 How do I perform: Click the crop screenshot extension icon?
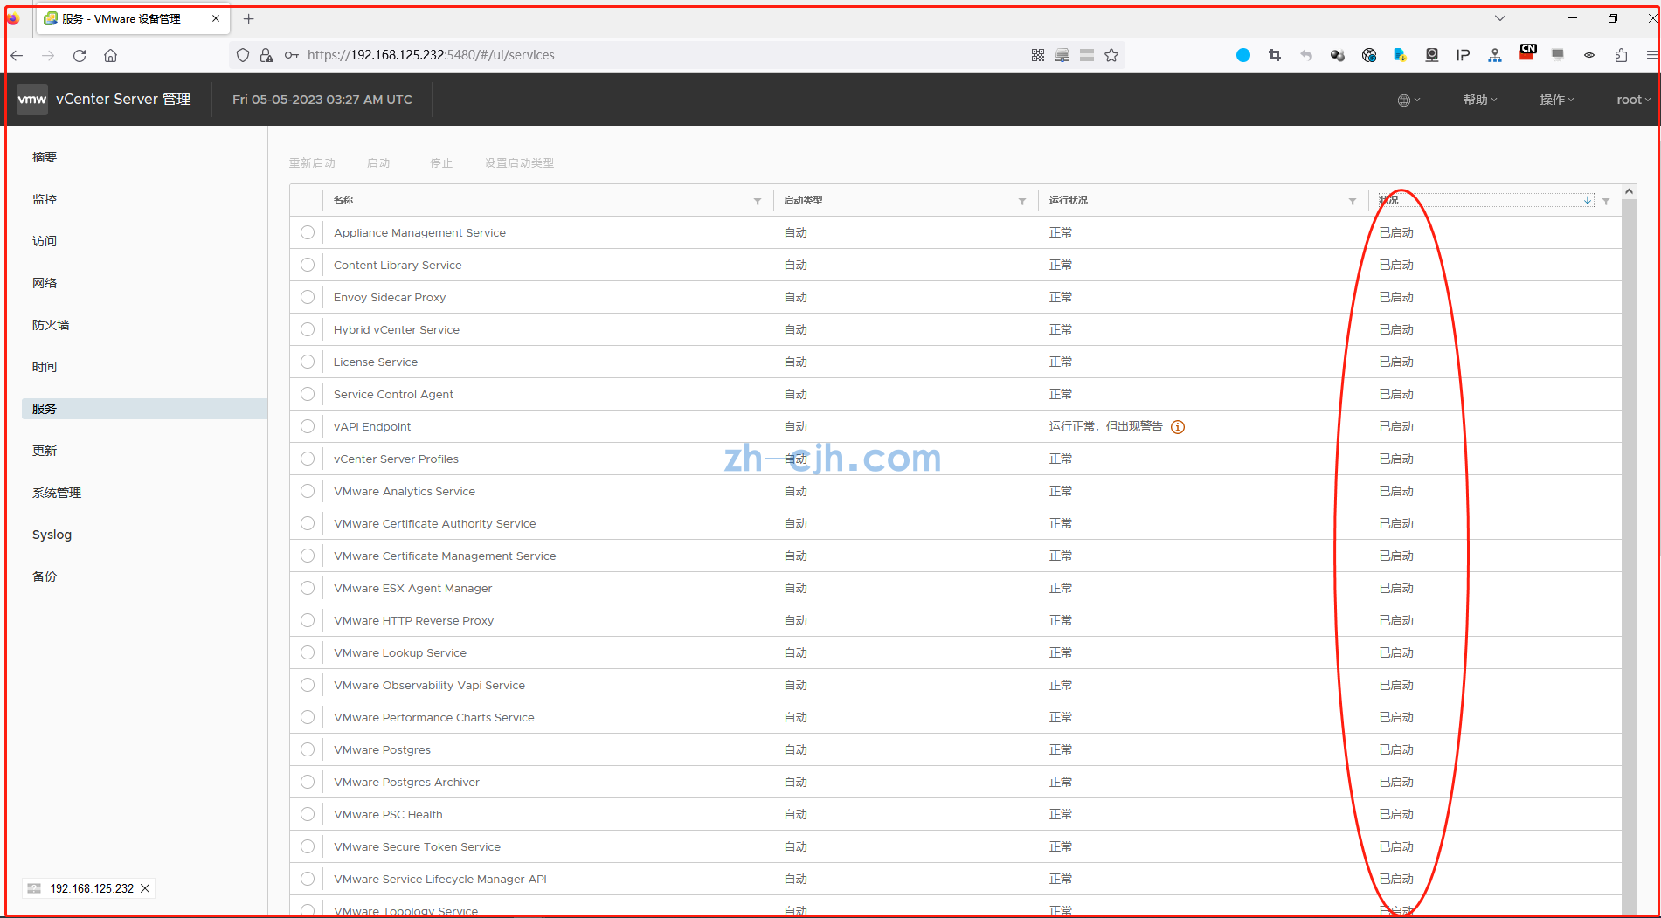click(x=1275, y=55)
